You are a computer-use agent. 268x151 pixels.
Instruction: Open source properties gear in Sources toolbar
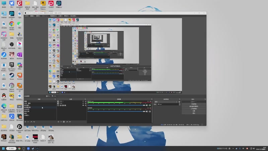click(64, 122)
